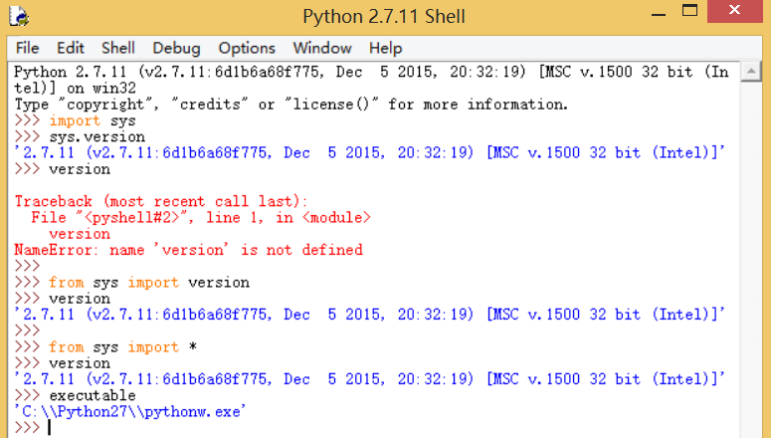This screenshot has height=438, width=771.
Task: Click 'from sys import *' line
Action: click(105, 347)
